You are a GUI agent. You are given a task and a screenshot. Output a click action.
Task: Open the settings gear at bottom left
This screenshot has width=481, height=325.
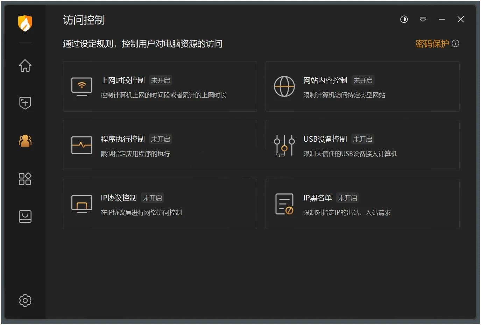pos(25,300)
